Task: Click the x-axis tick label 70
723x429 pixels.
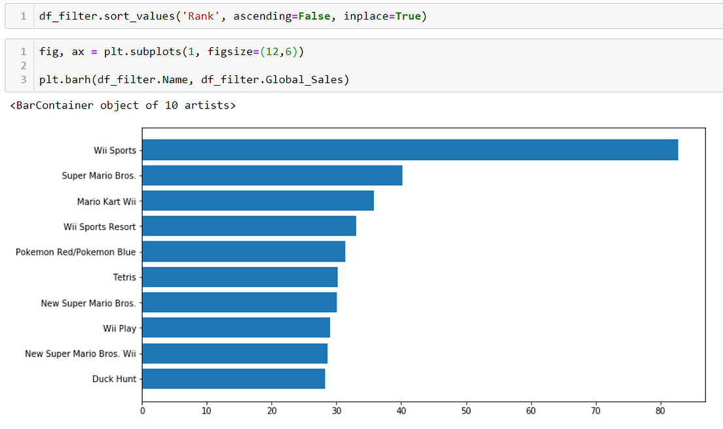Action: click(x=595, y=411)
